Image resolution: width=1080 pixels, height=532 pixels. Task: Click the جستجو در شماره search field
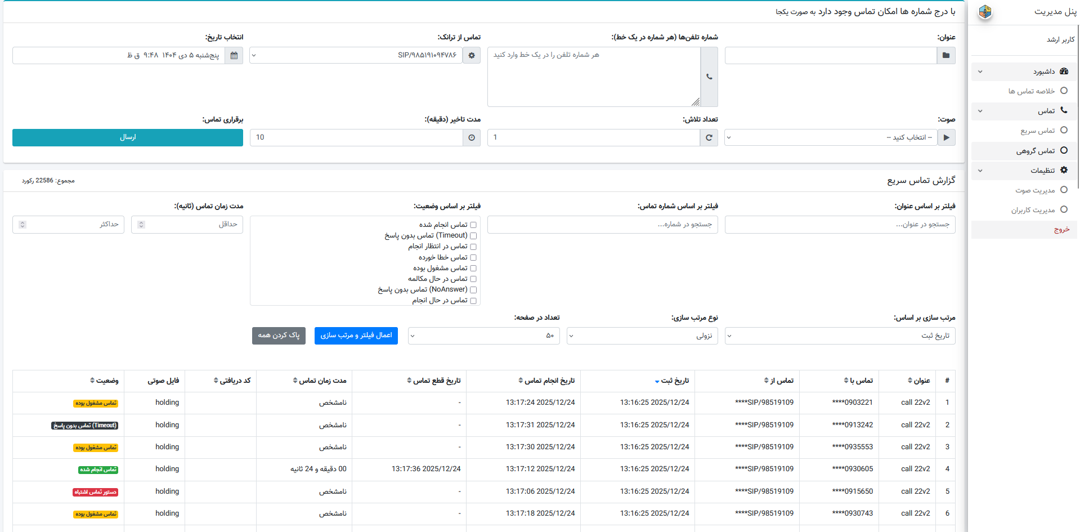point(602,225)
